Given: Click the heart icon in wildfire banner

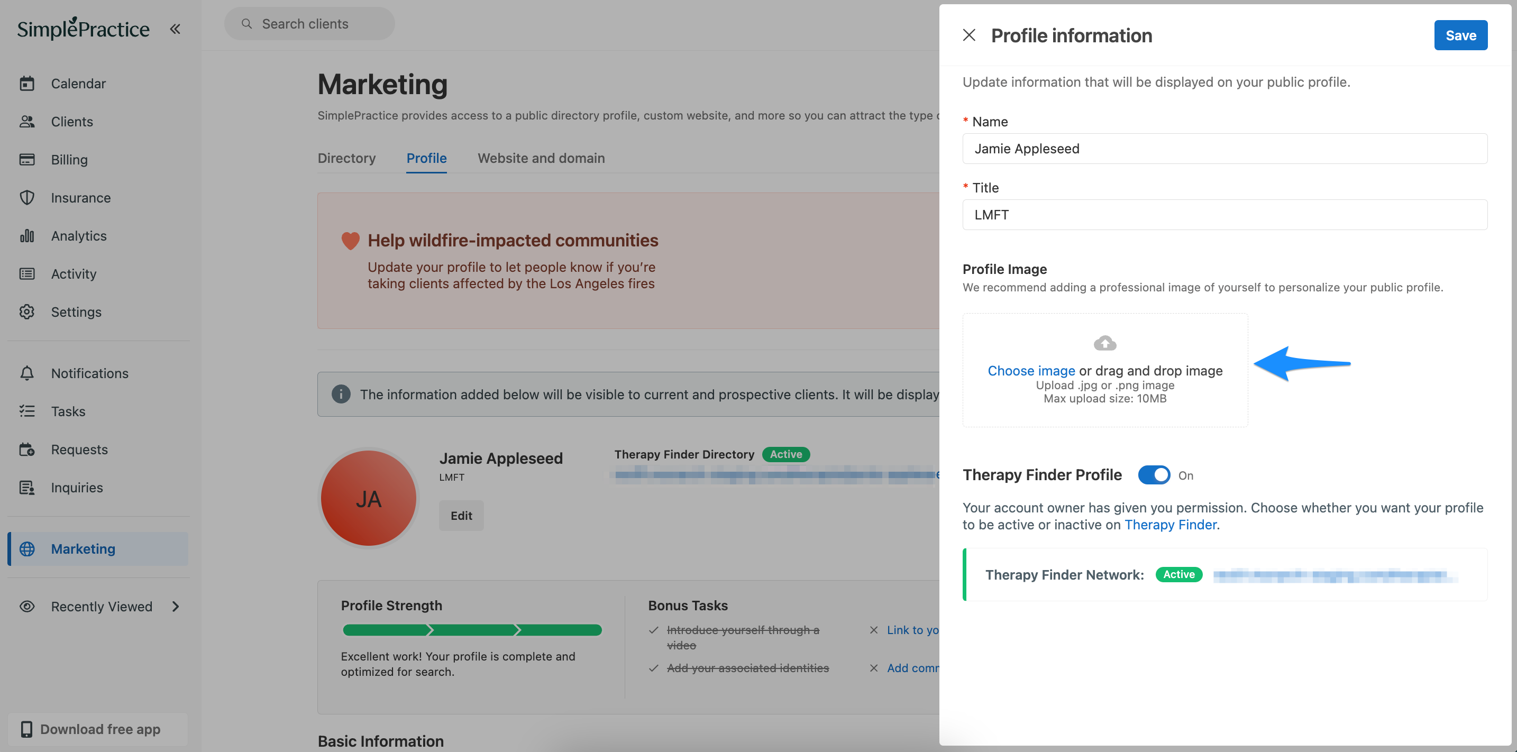Looking at the screenshot, I should 350,241.
